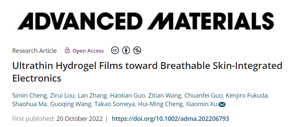The image size is (298, 127).
Task: Open author Chuanfei Guo's info
Action: click(x=203, y=96)
